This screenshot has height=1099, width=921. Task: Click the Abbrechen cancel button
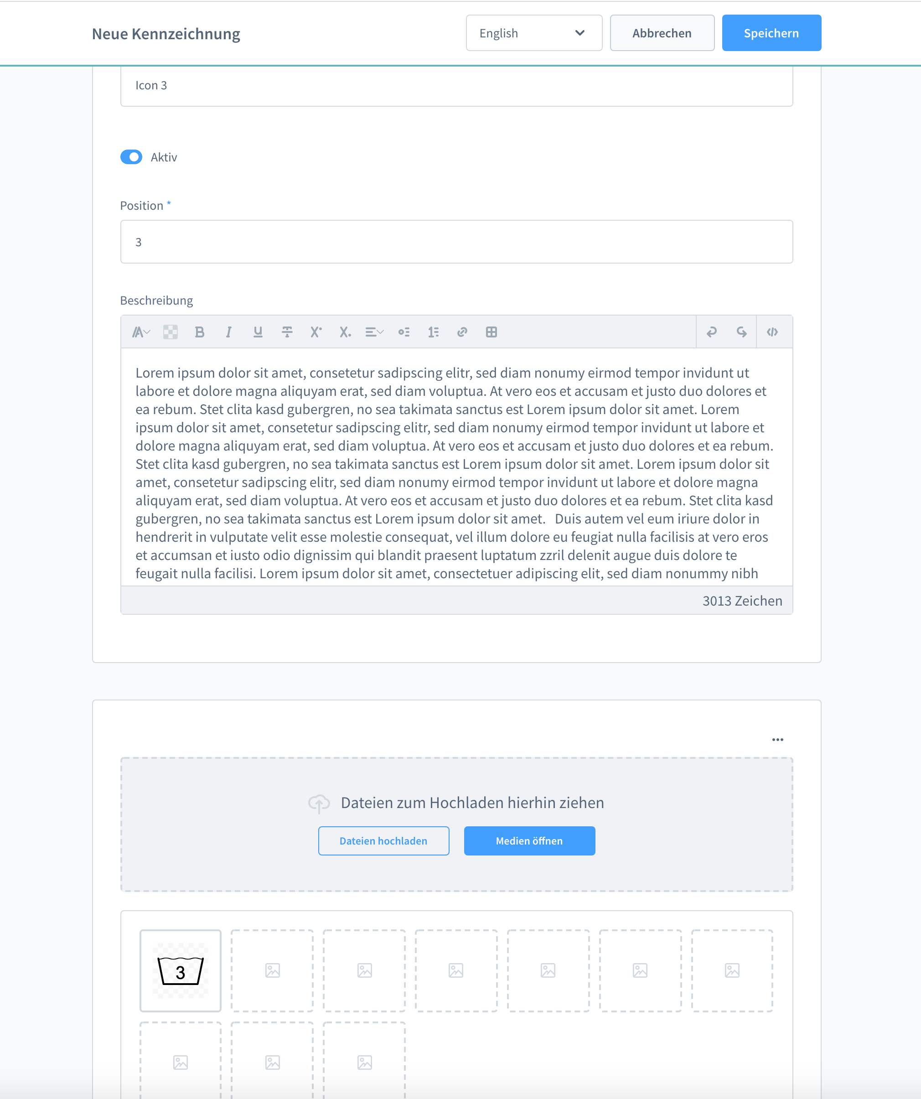pos(662,33)
